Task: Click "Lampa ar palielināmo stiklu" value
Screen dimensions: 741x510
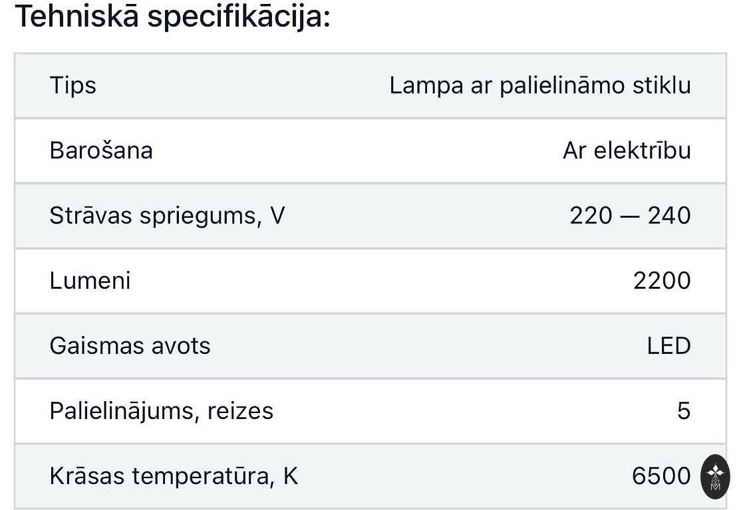Action: tap(539, 86)
